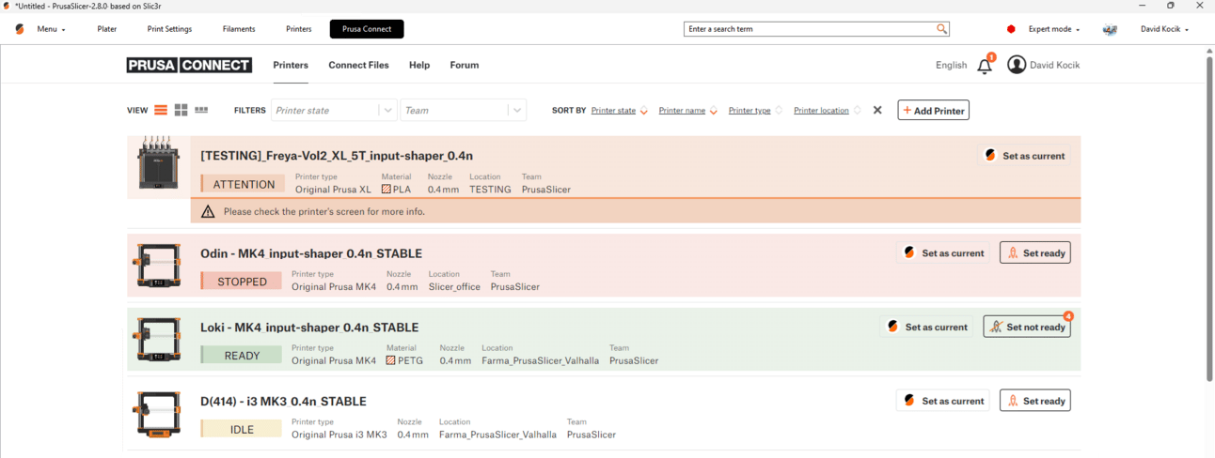The width and height of the screenshot is (1215, 458).
Task: Open the notifications bell icon
Action: (985, 66)
